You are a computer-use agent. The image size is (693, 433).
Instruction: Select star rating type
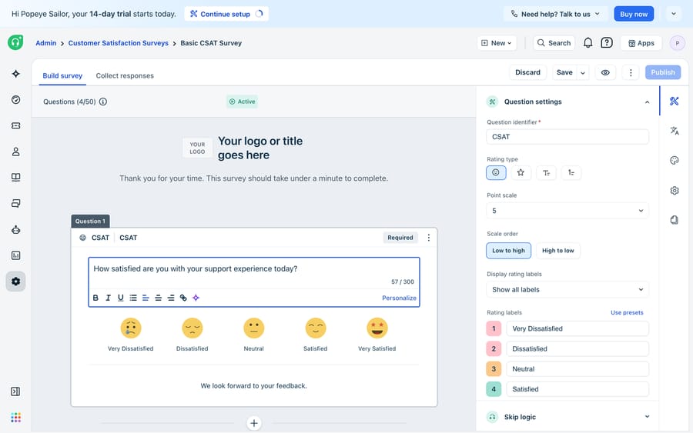point(521,172)
